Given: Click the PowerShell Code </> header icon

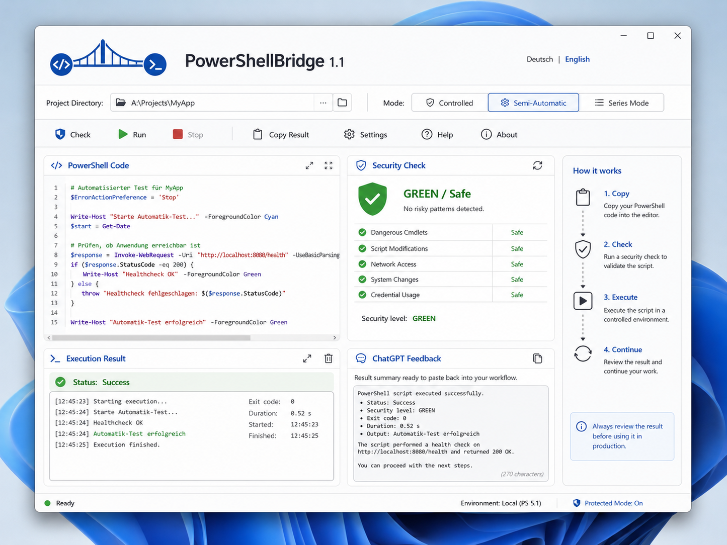Looking at the screenshot, I should (x=56, y=165).
